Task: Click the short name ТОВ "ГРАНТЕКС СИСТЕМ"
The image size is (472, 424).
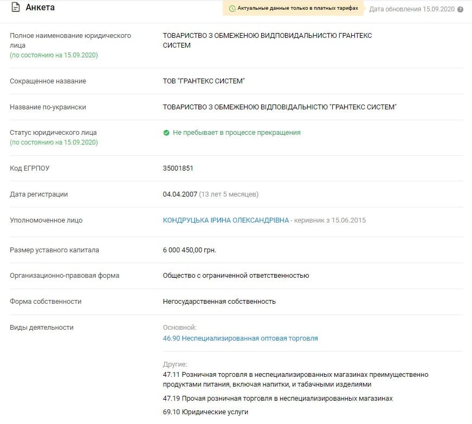Action: 204,81
